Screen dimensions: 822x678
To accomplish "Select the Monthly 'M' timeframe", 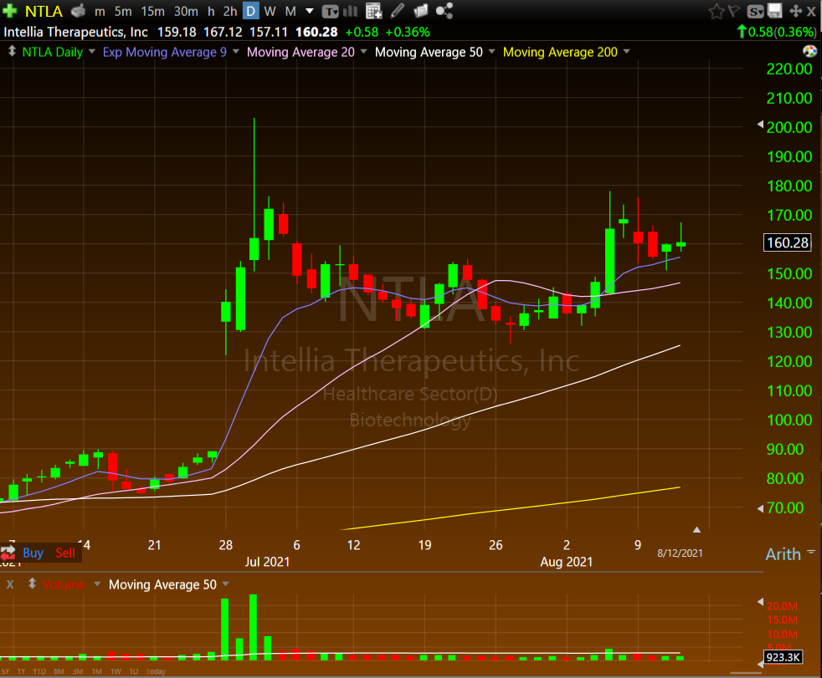I will tap(290, 11).
